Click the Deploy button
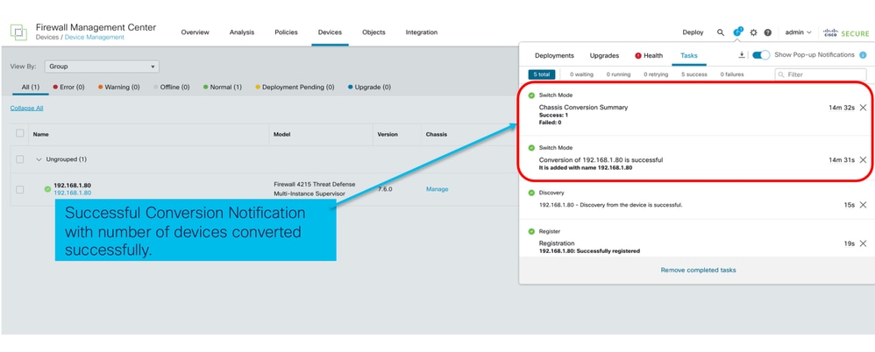875x352 pixels. tap(694, 32)
